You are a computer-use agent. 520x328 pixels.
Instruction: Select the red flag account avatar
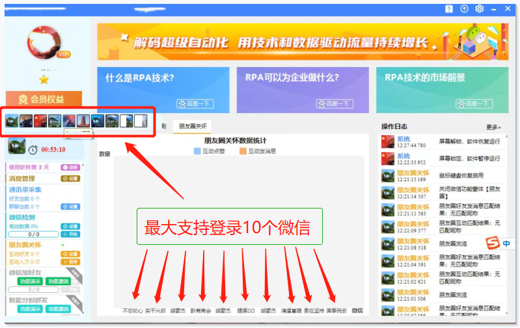coord(40,120)
